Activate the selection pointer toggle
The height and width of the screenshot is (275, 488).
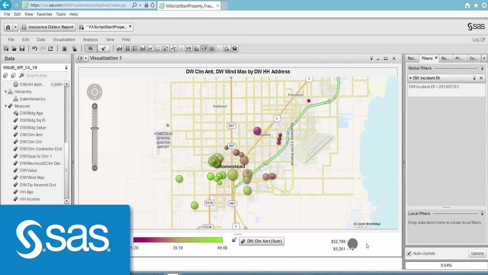tap(91, 49)
